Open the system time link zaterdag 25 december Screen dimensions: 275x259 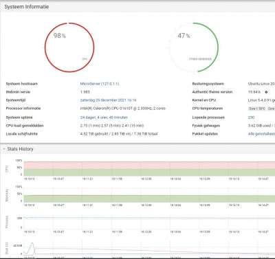(x=108, y=100)
